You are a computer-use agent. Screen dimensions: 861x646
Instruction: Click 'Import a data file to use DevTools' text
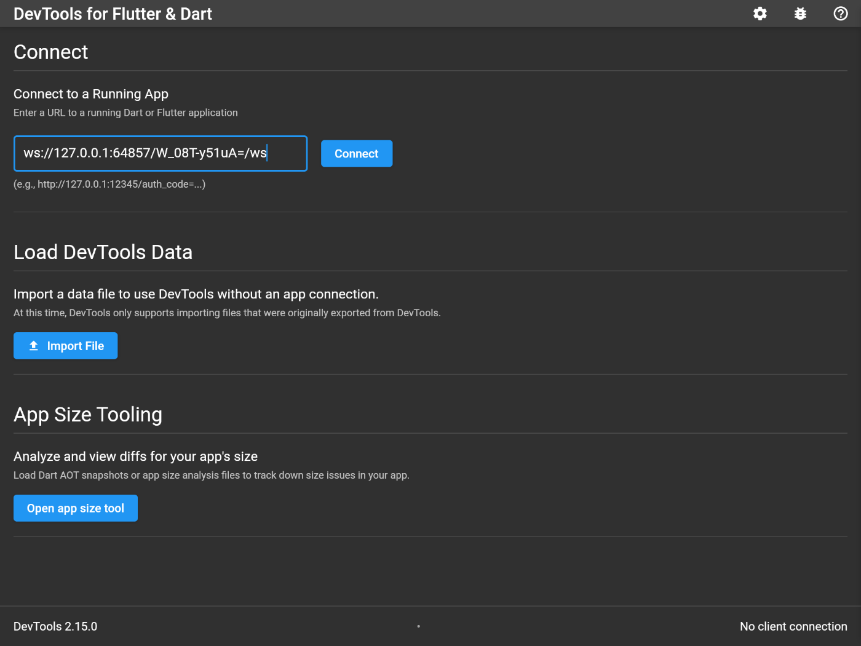tap(196, 294)
